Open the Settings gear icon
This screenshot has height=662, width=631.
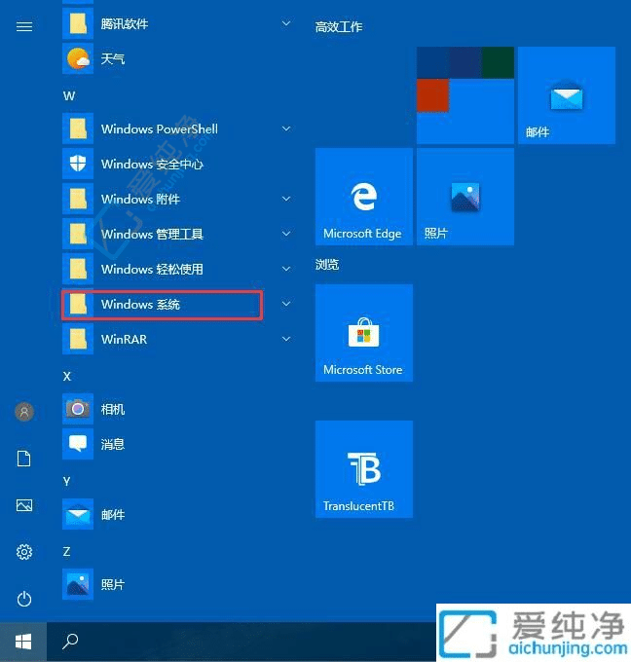coord(24,552)
